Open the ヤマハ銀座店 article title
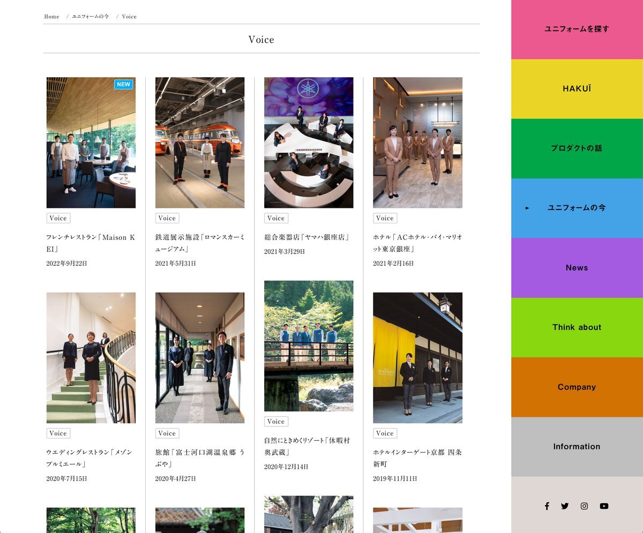 pos(307,237)
